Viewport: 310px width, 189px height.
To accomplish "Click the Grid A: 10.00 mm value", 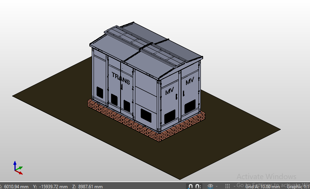I will click(262, 187).
